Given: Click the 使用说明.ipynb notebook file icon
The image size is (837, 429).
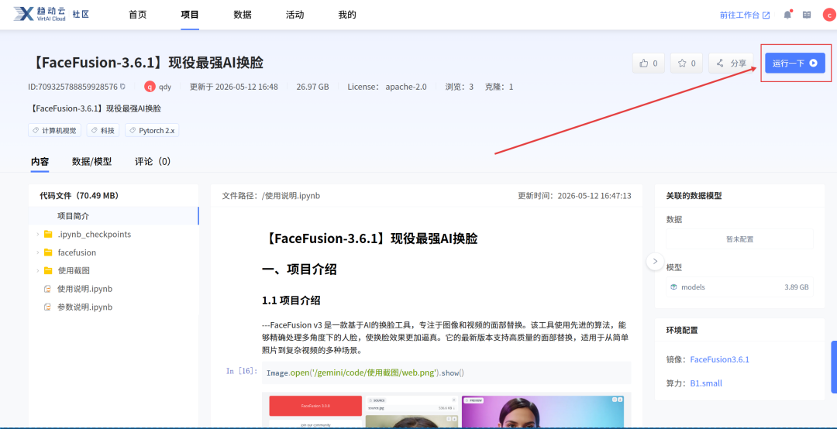Looking at the screenshot, I should (x=47, y=289).
